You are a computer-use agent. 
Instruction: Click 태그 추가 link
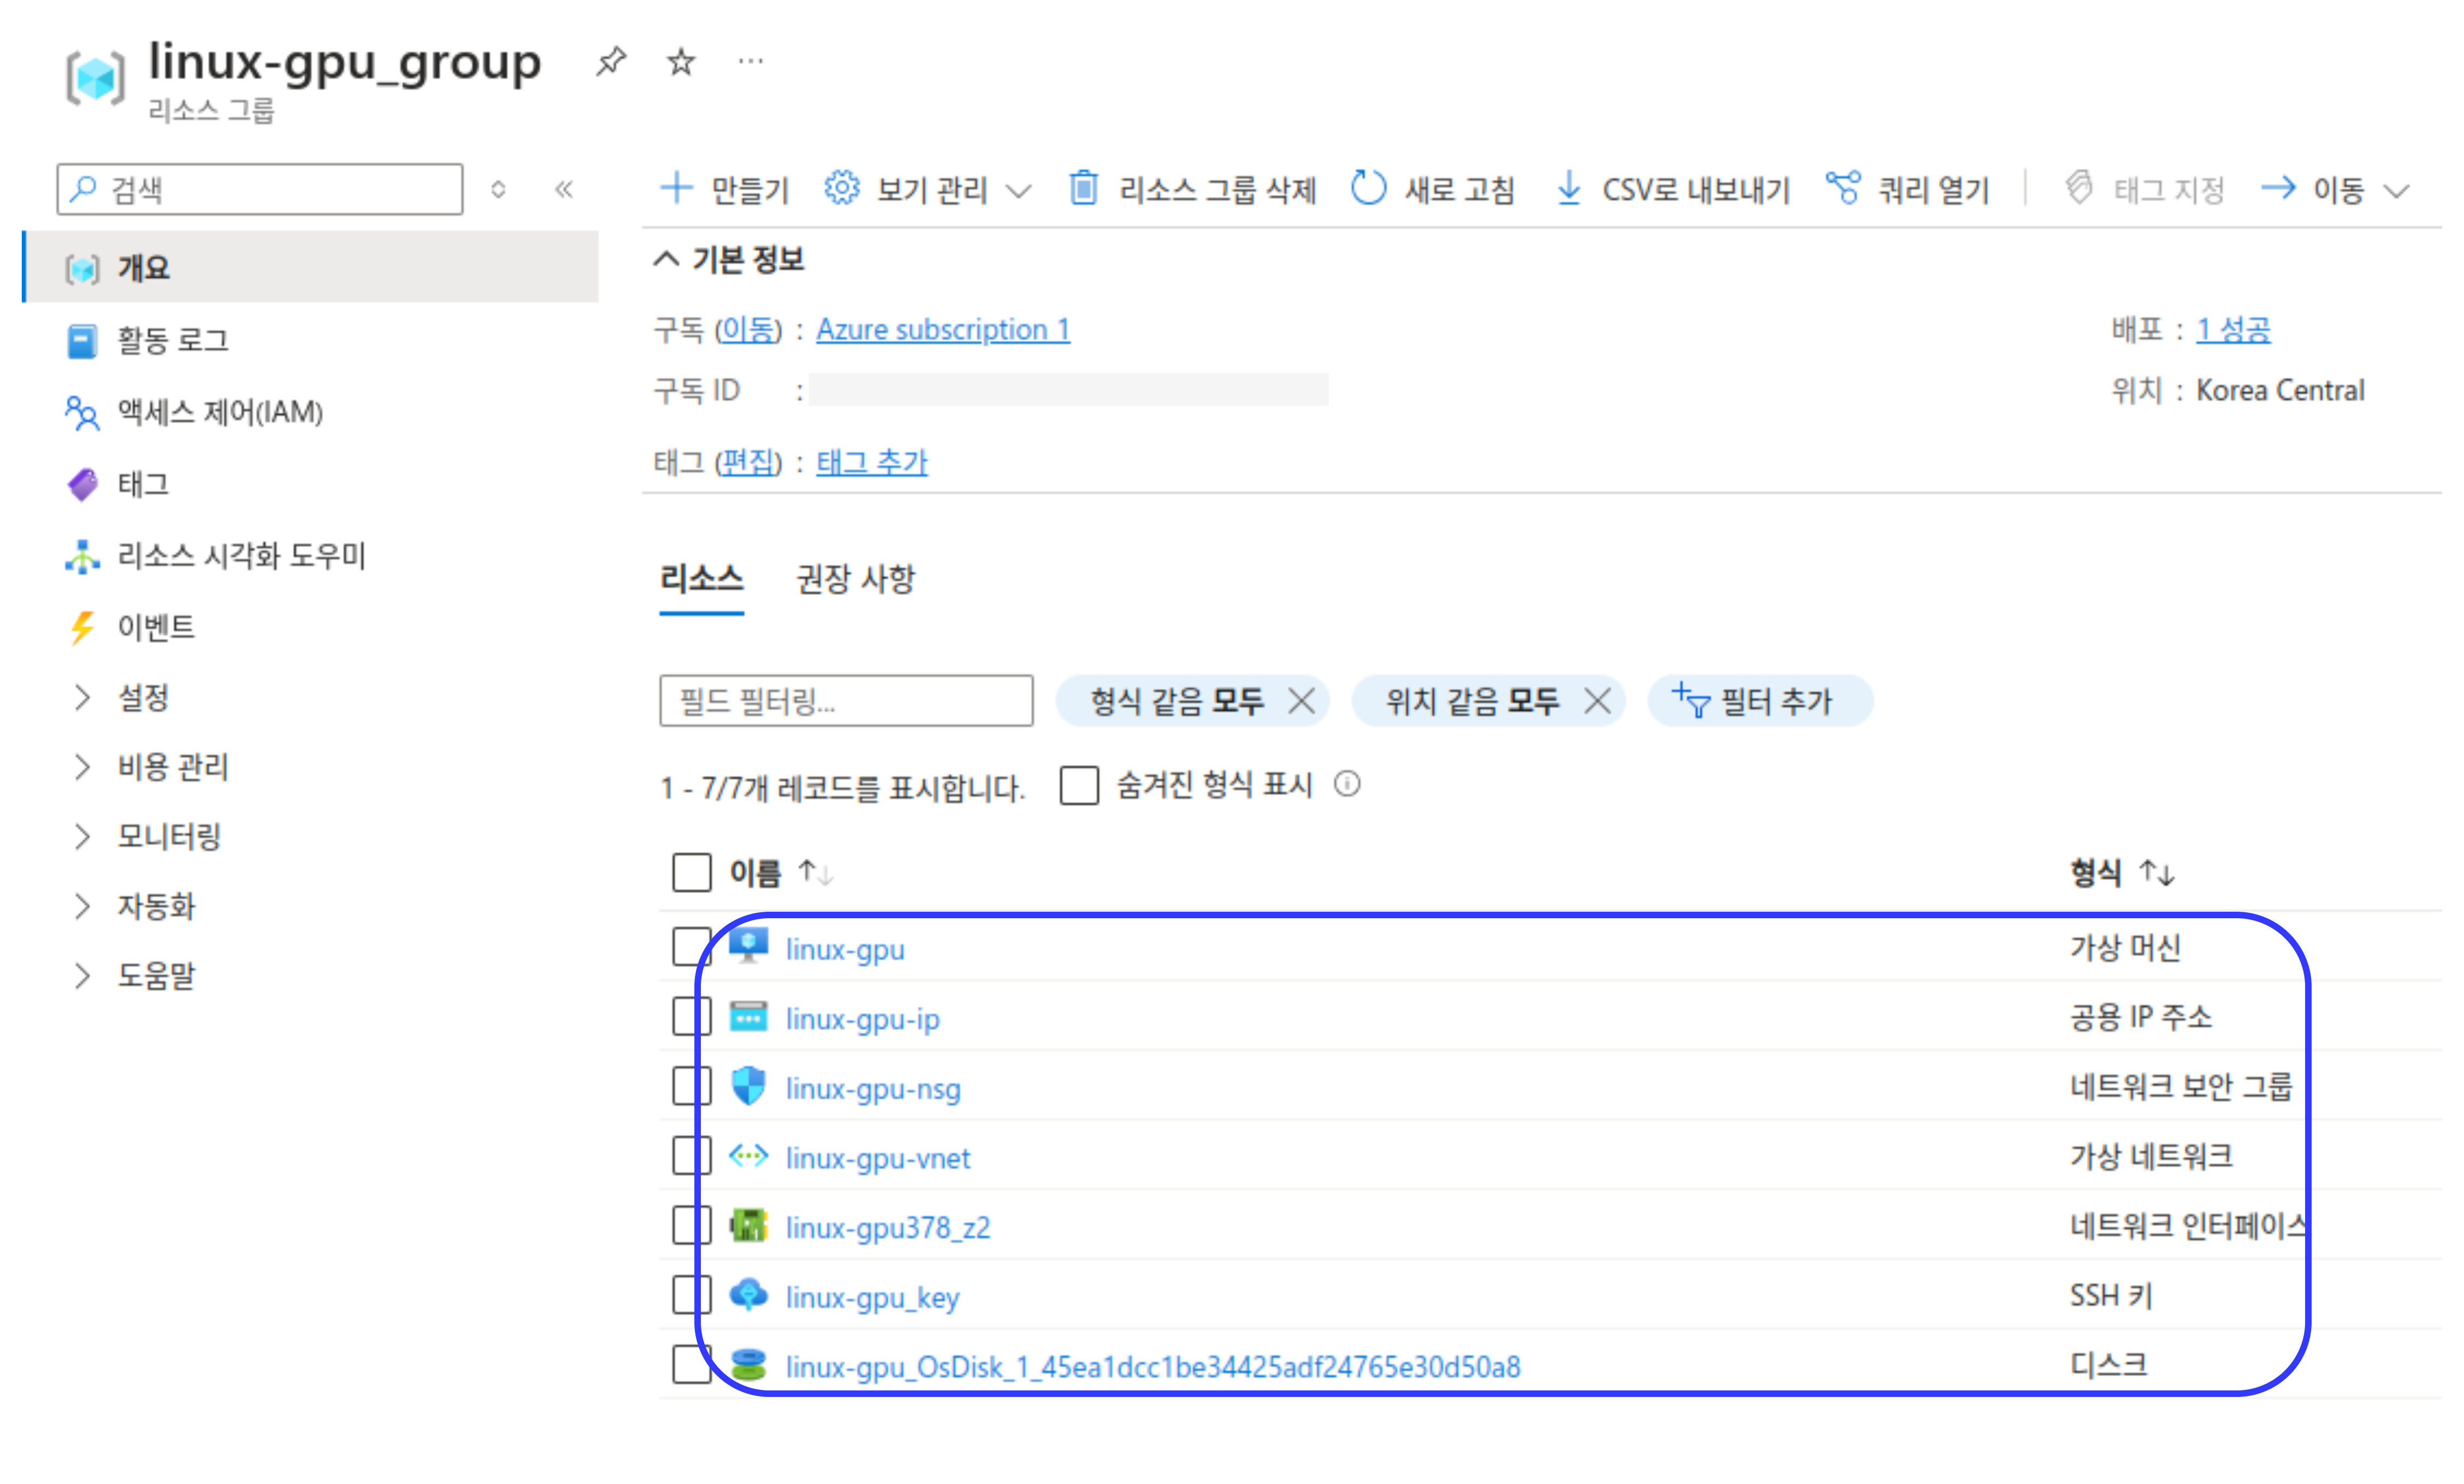872,462
